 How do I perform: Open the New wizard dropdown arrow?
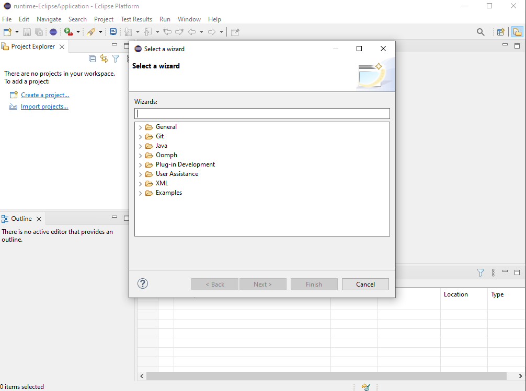point(17,32)
